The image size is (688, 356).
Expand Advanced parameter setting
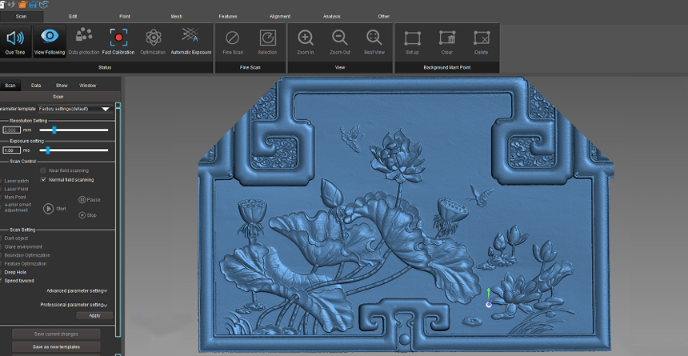click(77, 290)
